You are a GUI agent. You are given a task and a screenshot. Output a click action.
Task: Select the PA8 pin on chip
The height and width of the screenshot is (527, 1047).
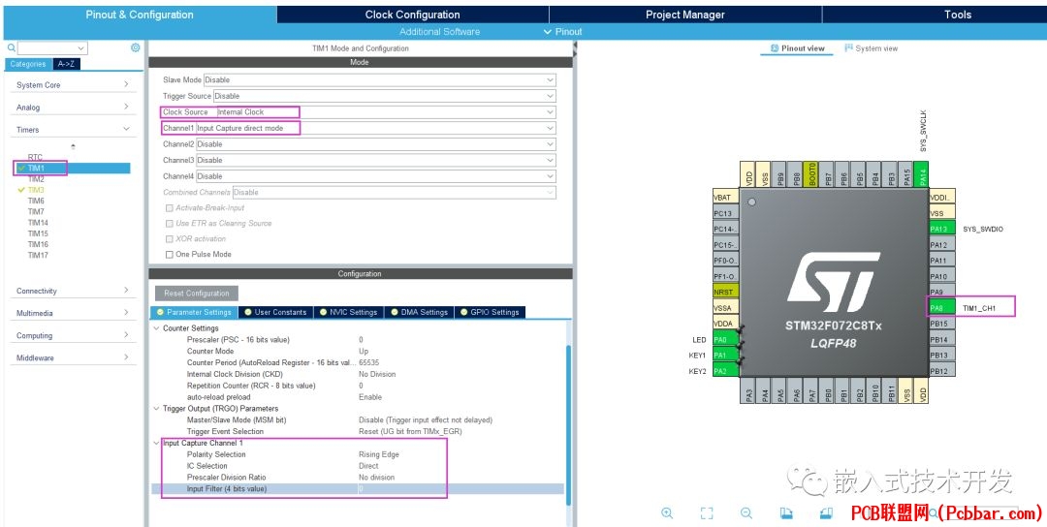[x=942, y=308]
